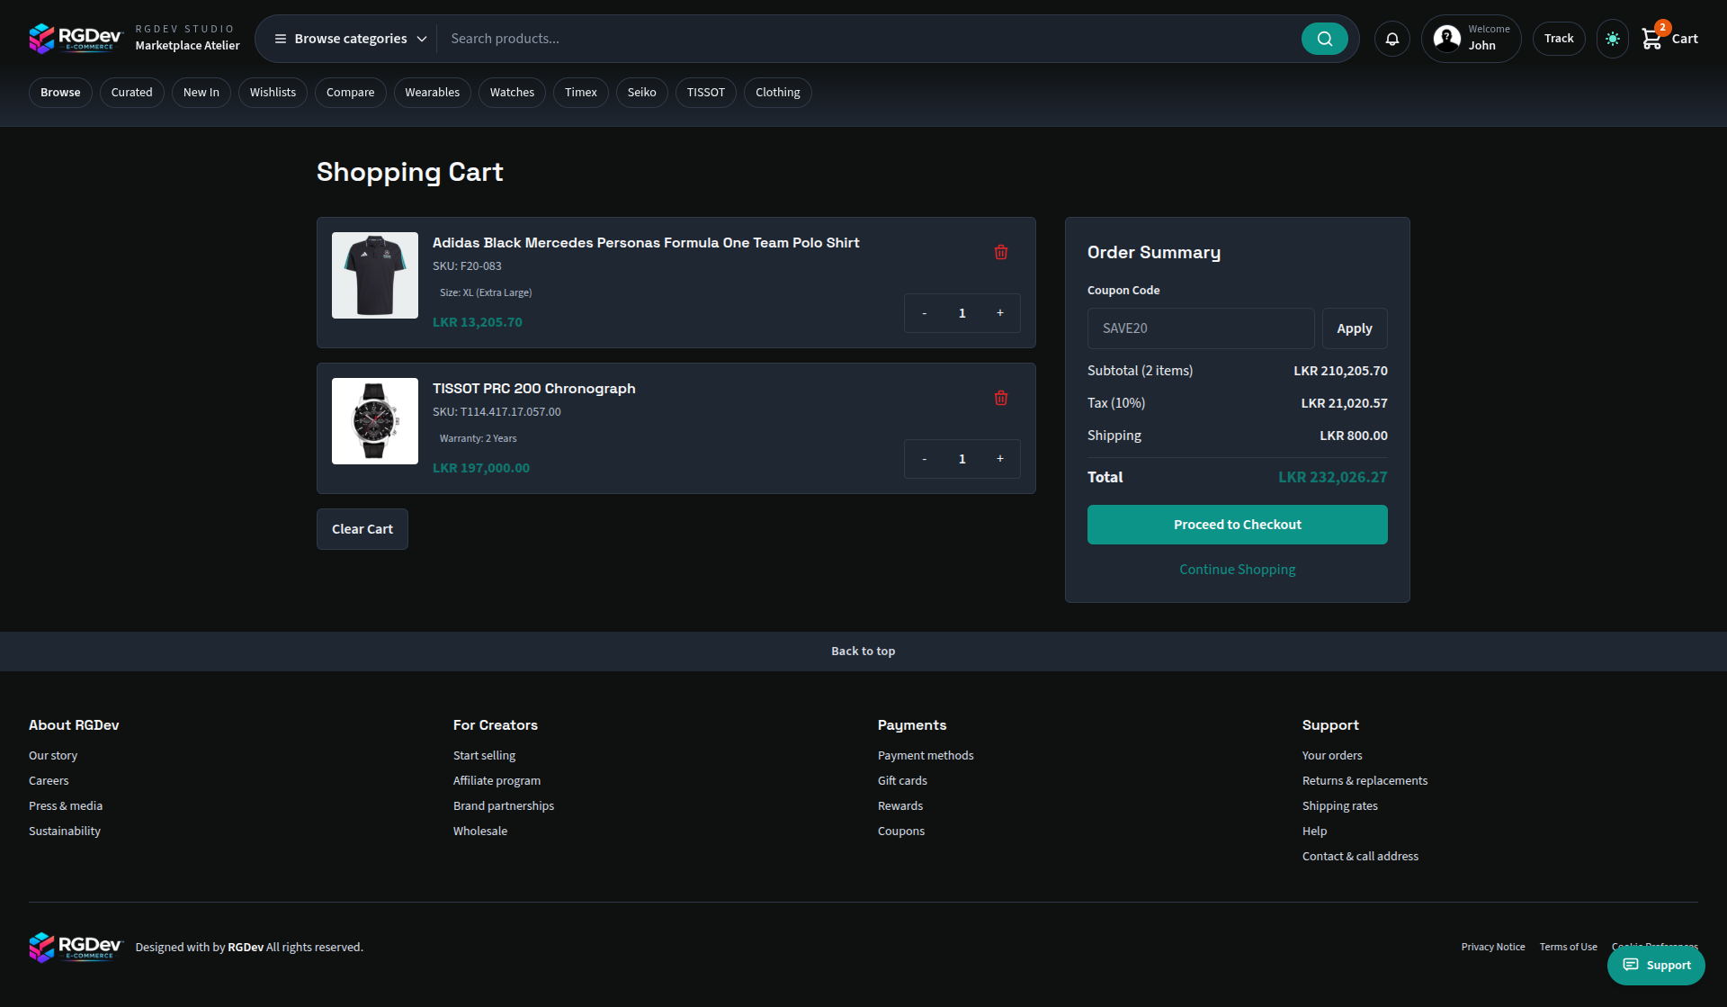1727x1007 pixels.
Task: Open the search by clicking the magnifier icon
Action: click(1323, 38)
